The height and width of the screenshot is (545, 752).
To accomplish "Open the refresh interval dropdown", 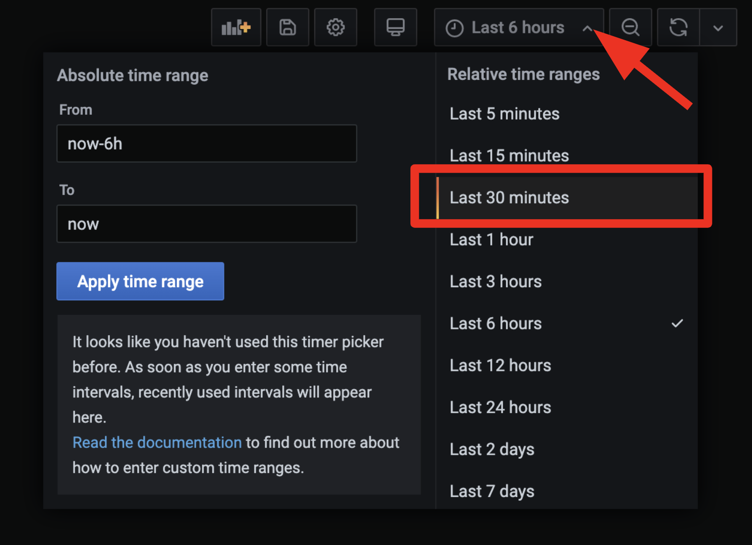I will click(x=718, y=28).
